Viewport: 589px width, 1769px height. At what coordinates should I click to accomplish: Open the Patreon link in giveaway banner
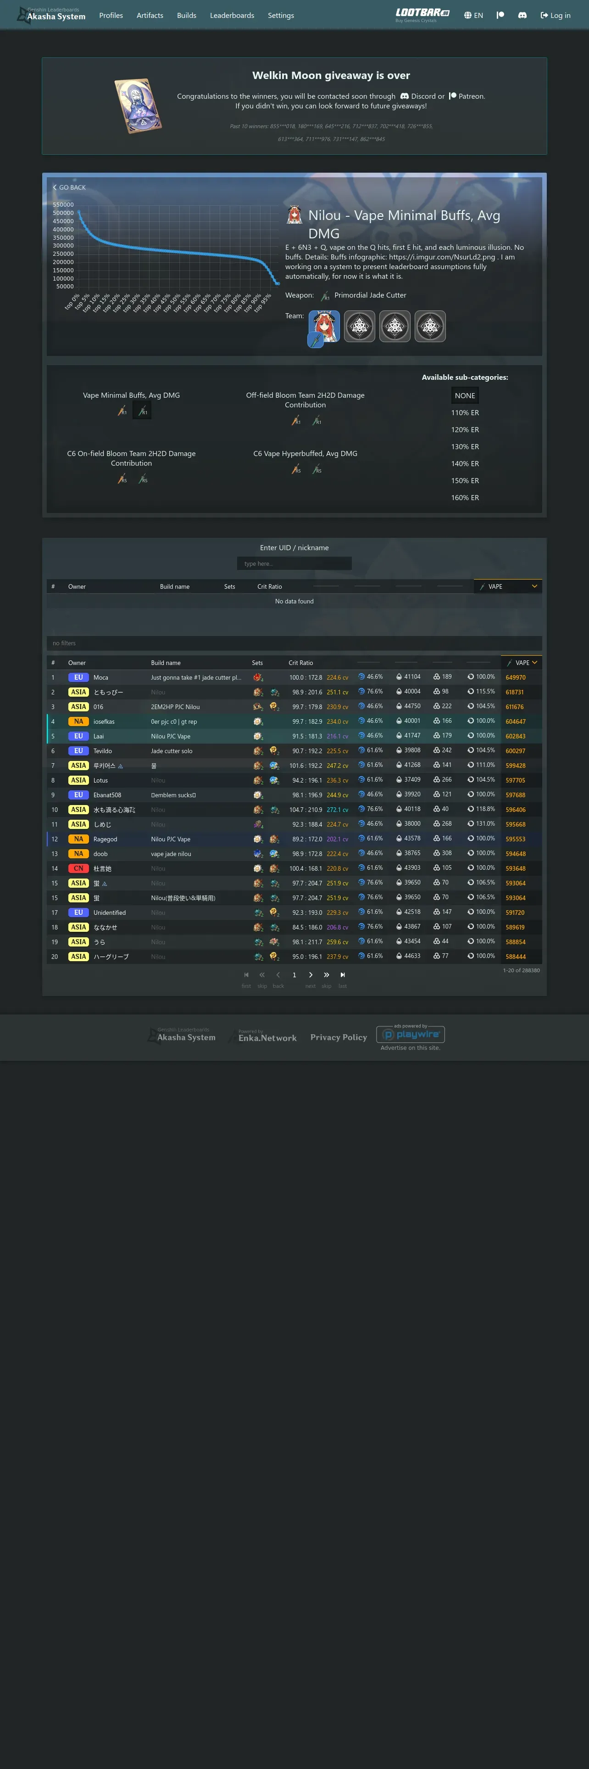pyautogui.click(x=466, y=96)
